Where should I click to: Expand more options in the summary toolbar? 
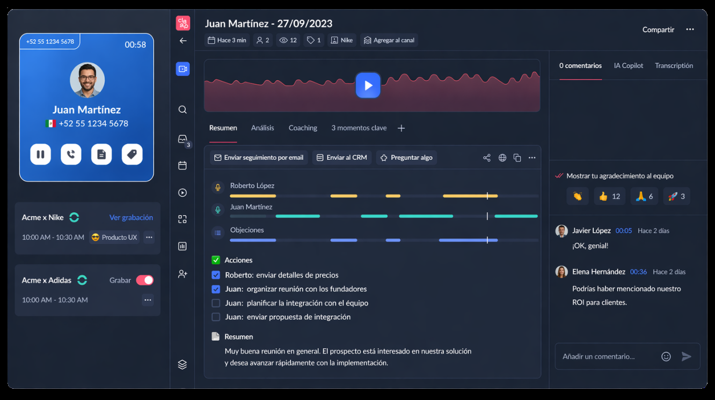[532, 158]
